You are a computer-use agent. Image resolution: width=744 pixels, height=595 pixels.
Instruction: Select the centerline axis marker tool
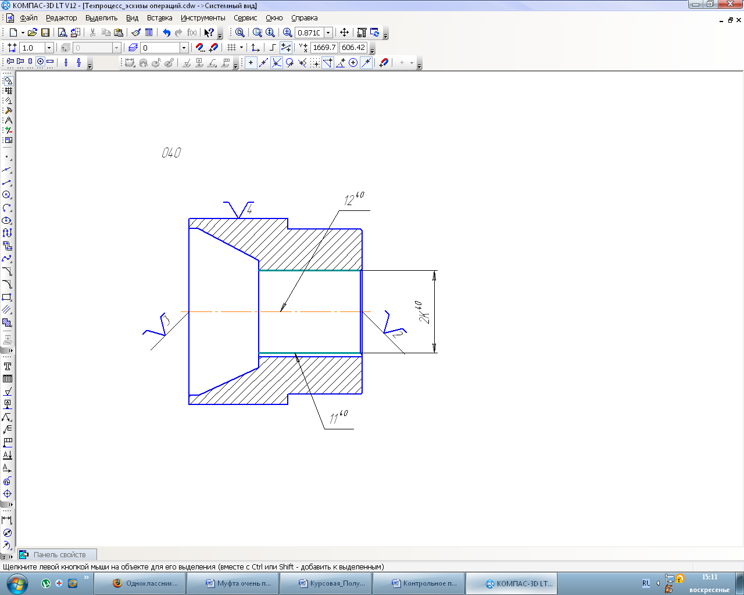(8, 494)
